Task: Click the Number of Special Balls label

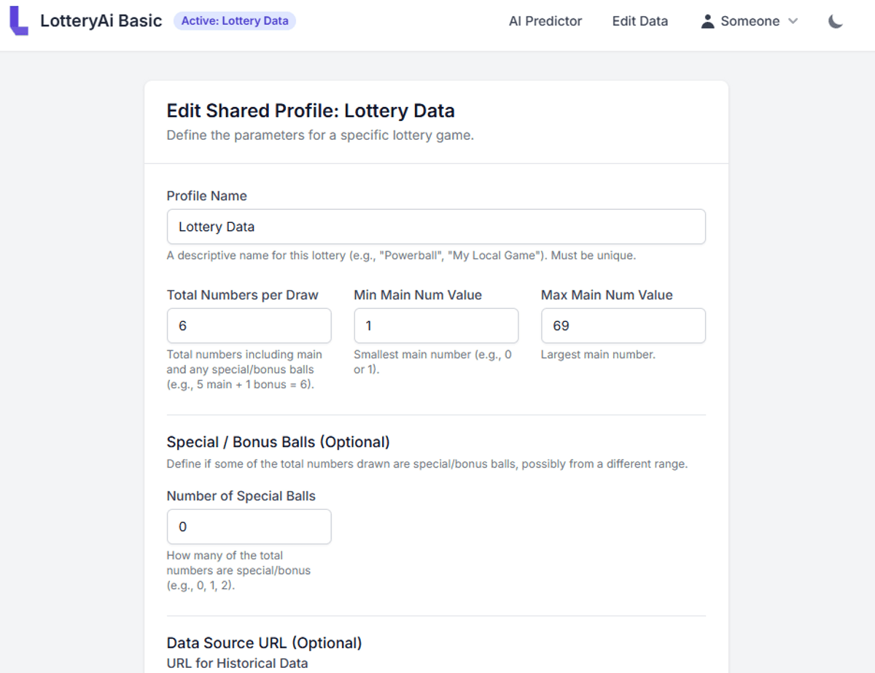Action: point(241,496)
